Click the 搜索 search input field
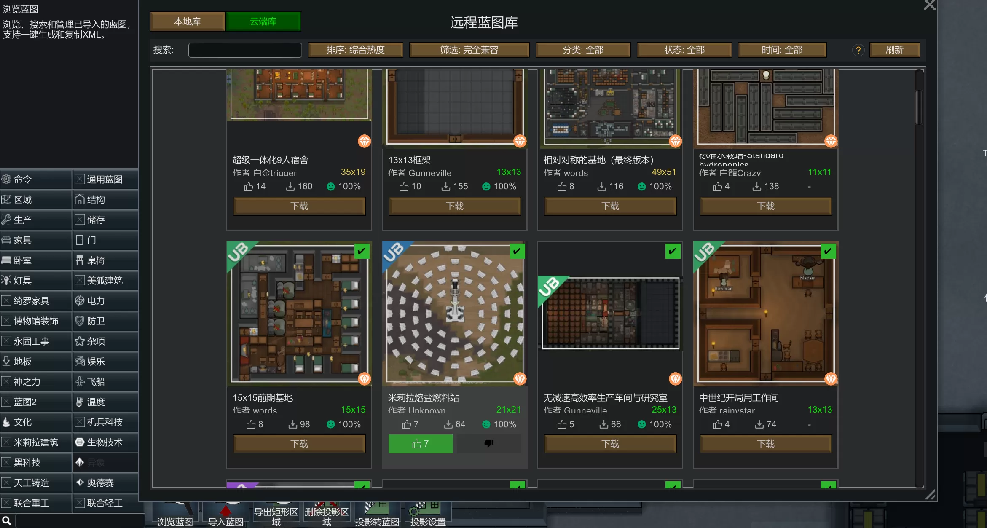 (245, 50)
